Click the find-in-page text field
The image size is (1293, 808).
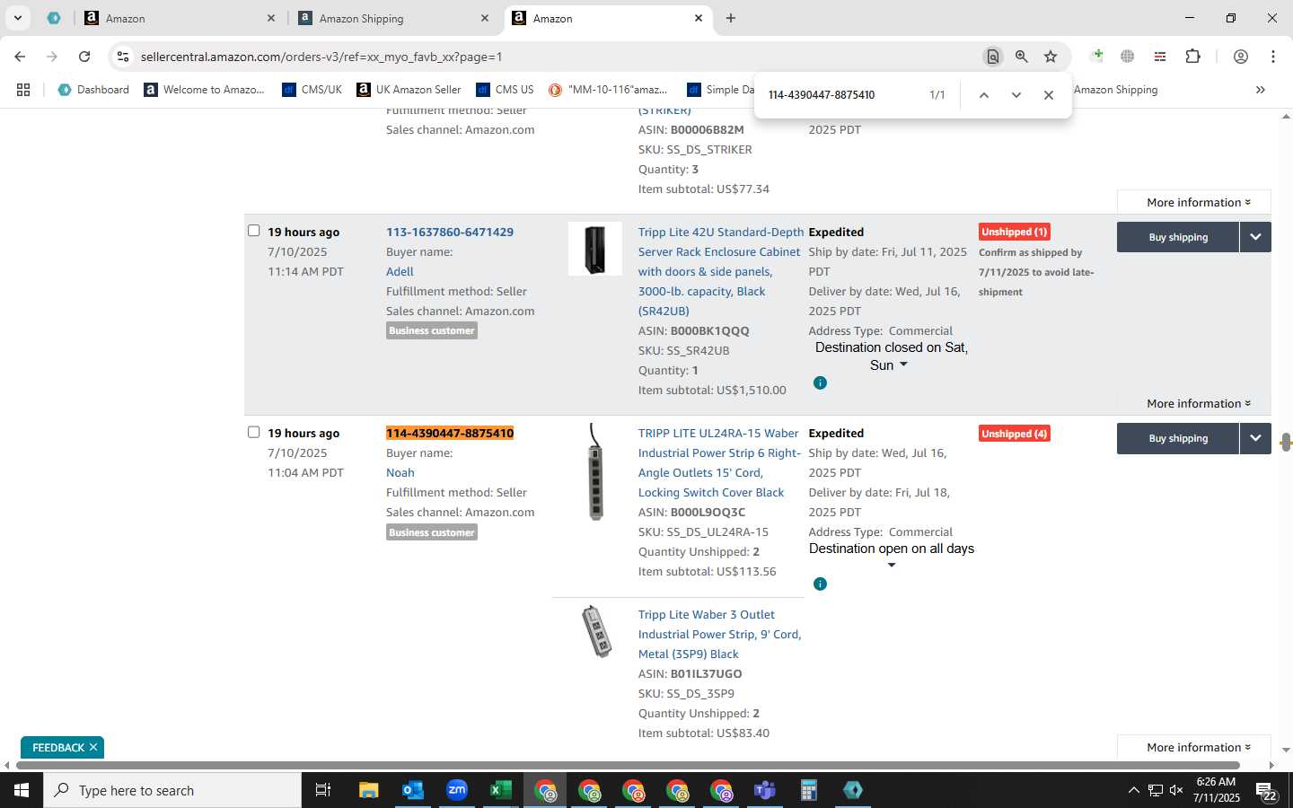tap(840, 95)
